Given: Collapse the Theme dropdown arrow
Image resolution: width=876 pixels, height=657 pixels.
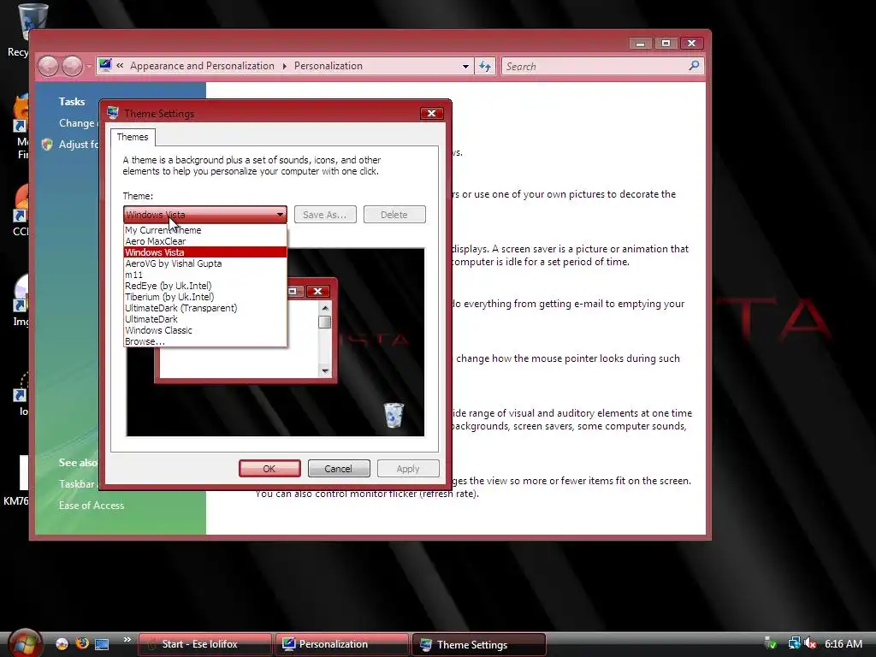Looking at the screenshot, I should (280, 215).
